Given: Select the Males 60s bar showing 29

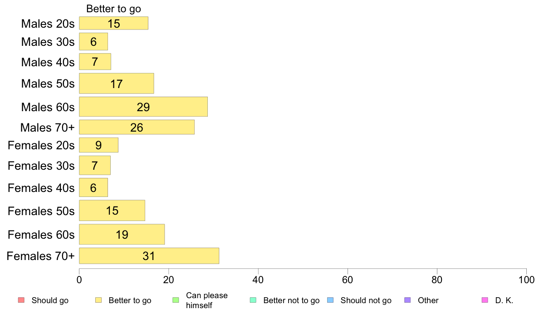Looking at the screenshot, I should (x=143, y=107).
